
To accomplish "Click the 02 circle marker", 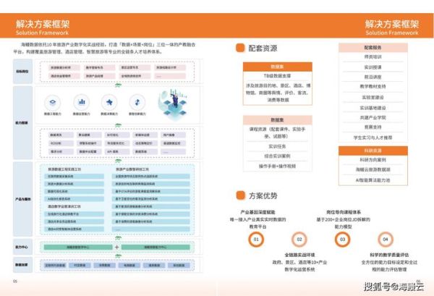I will click(299, 240).
